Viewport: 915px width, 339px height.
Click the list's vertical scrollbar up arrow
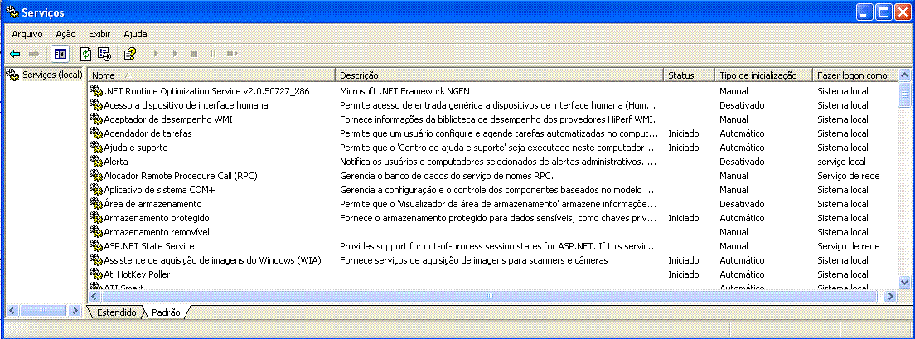[x=904, y=75]
